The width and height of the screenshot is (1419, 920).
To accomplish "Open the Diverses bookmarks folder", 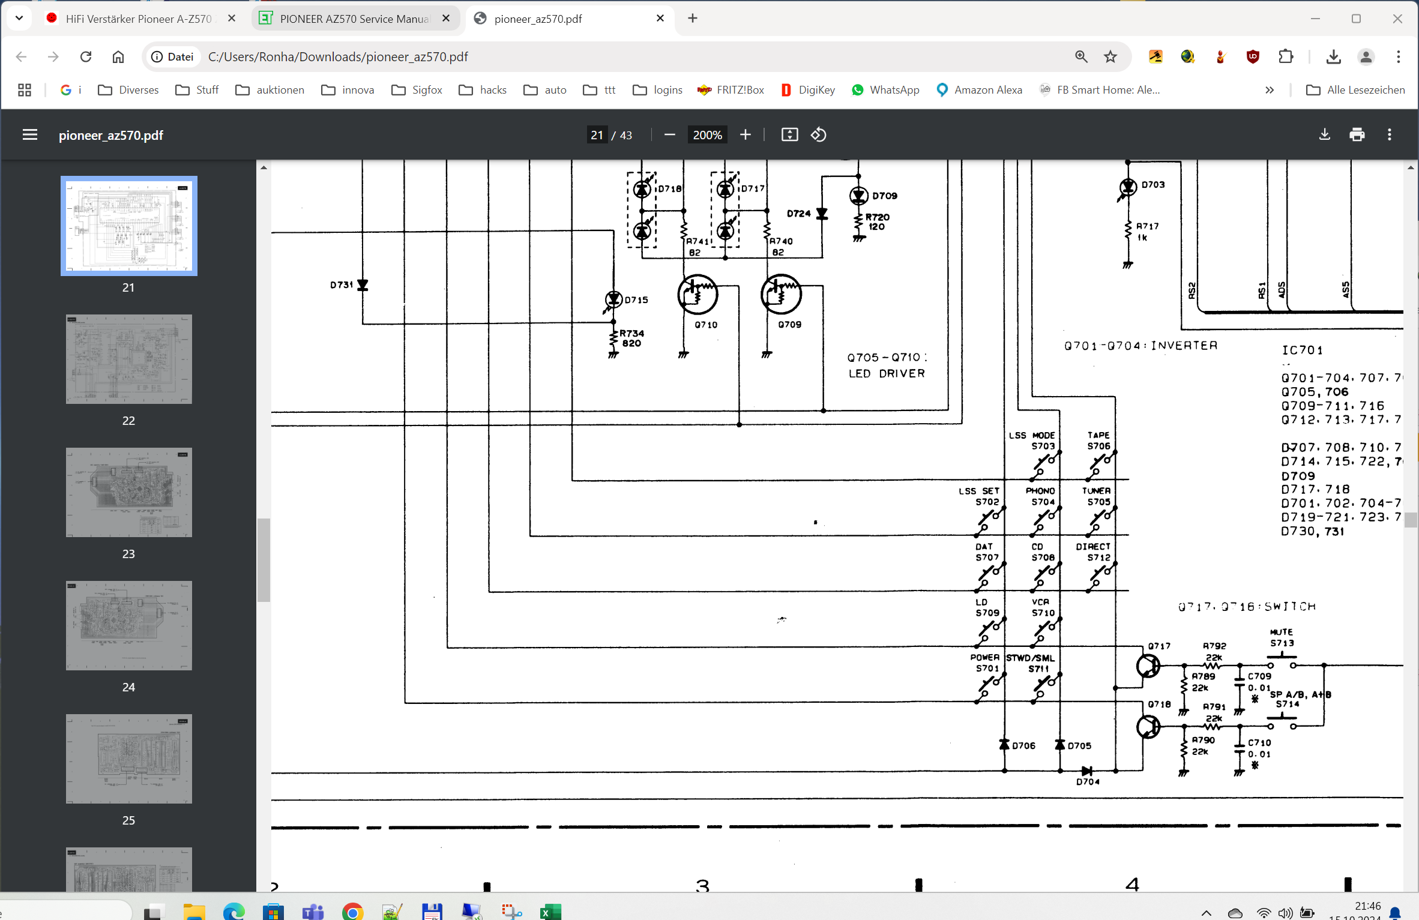I will (128, 90).
